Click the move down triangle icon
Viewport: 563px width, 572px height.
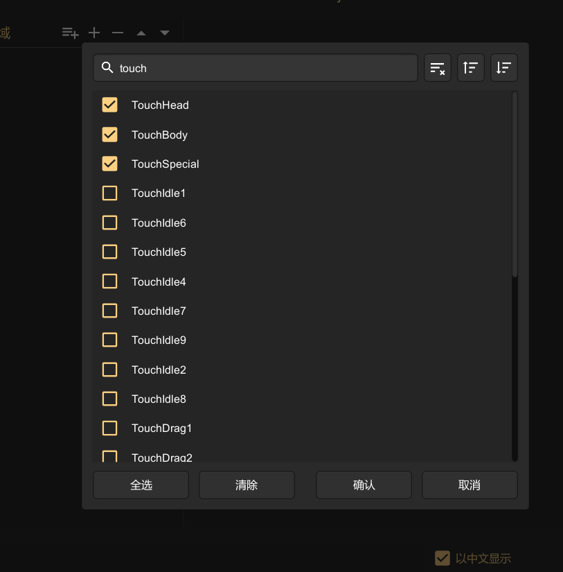pyautogui.click(x=165, y=33)
